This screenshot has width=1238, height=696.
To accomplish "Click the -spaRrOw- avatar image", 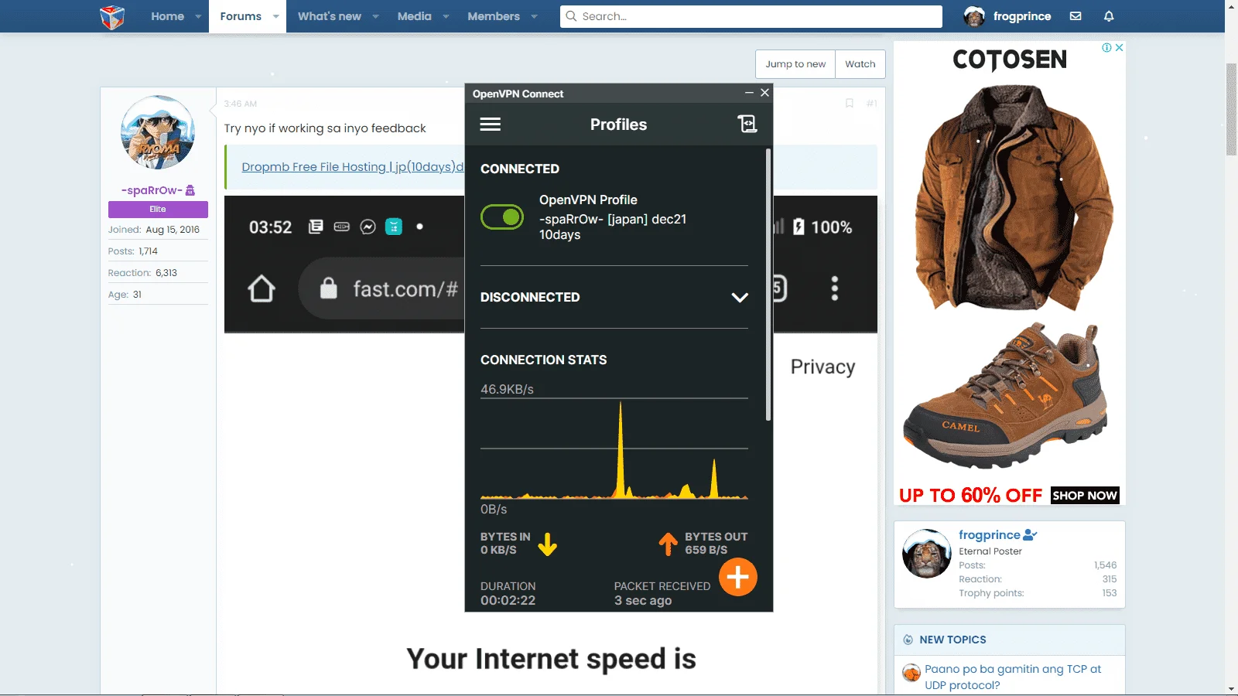I will click(158, 132).
